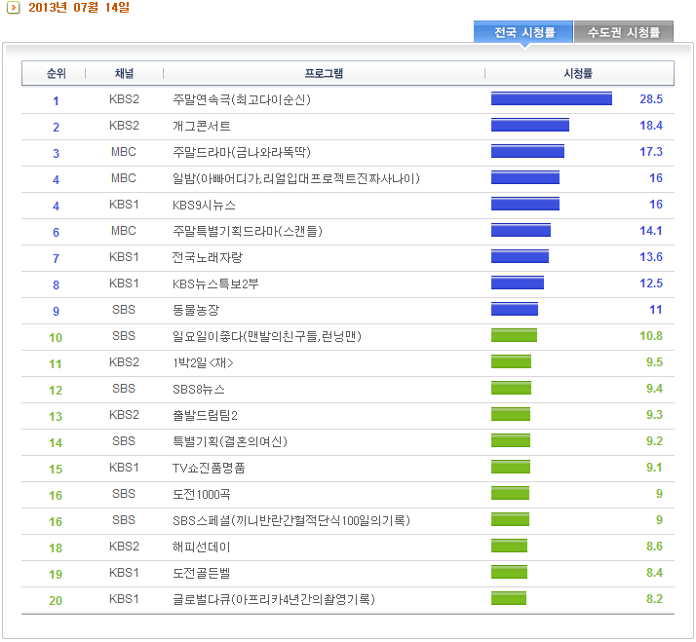Click the 채널 column header

(x=124, y=73)
